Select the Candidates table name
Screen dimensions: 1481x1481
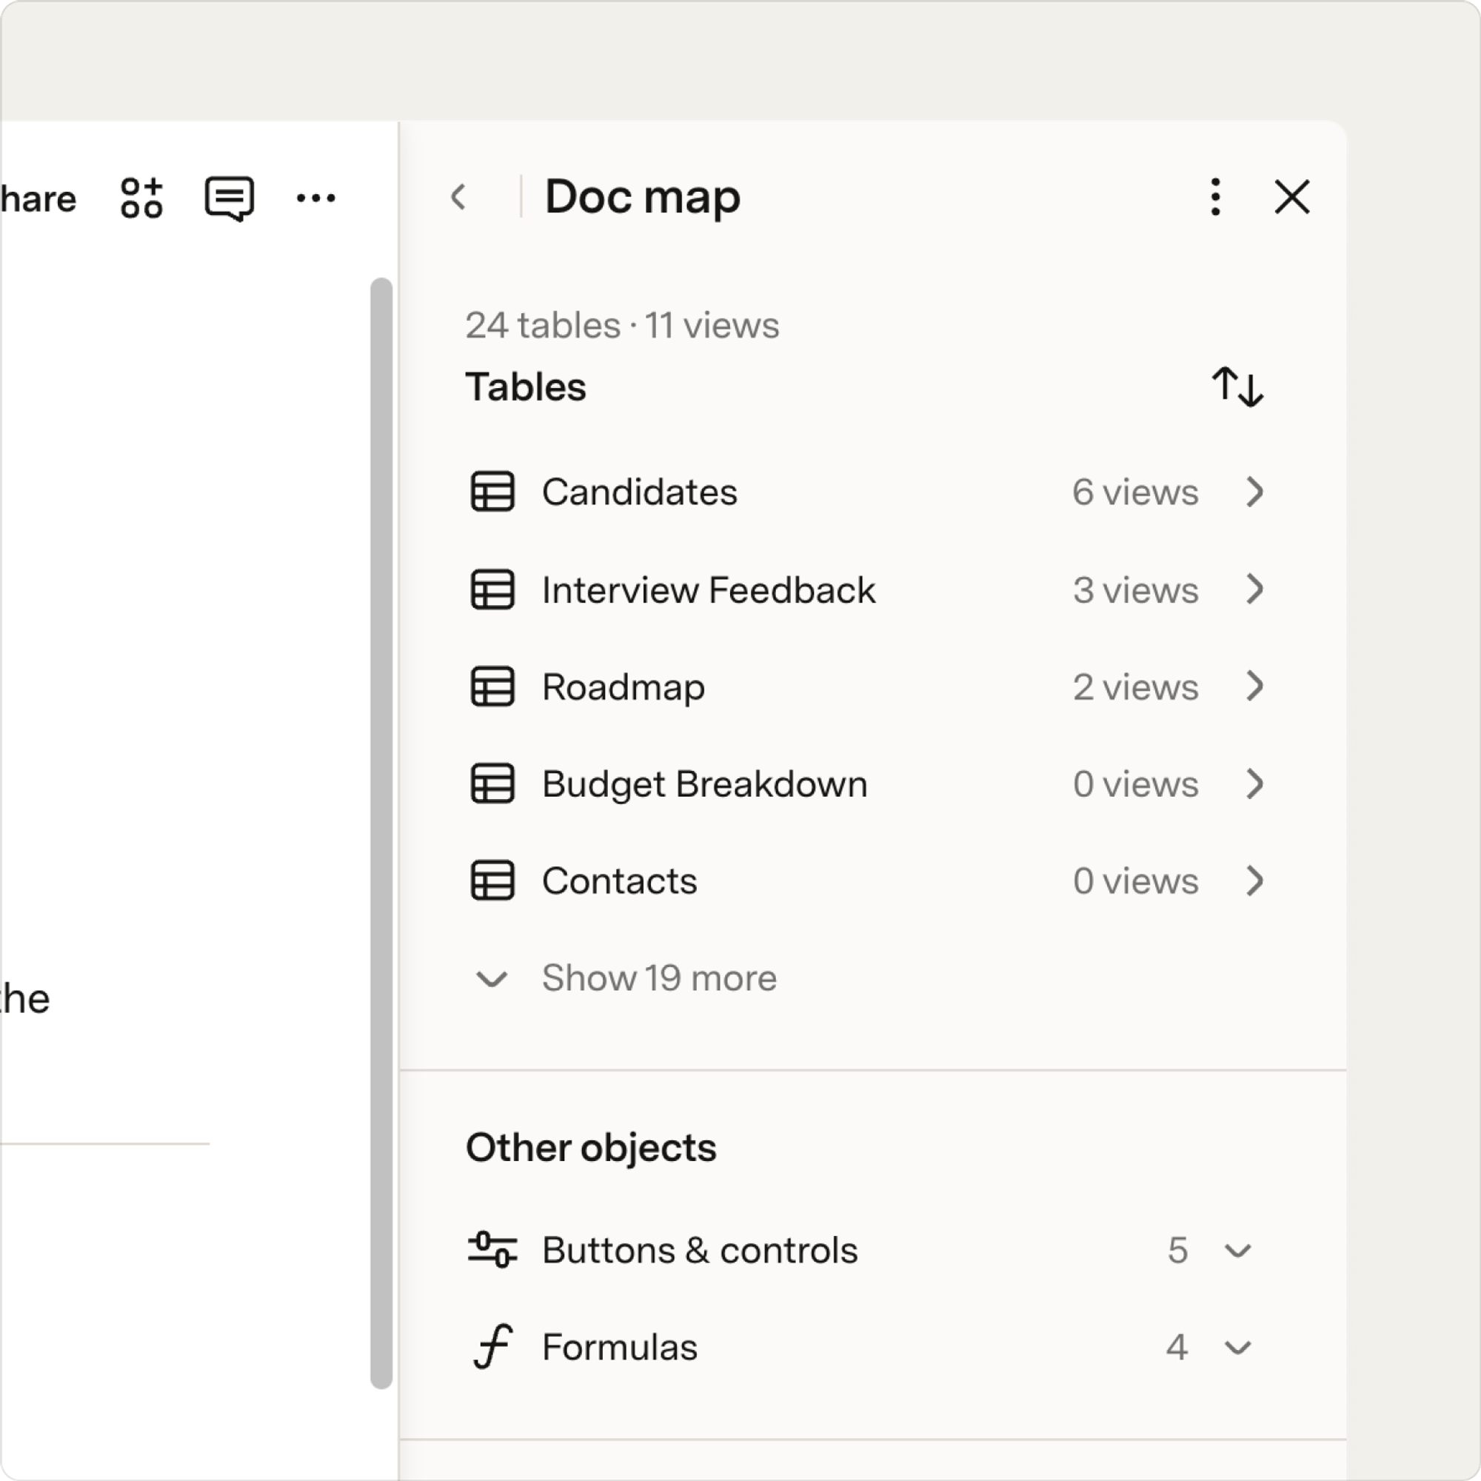point(639,492)
